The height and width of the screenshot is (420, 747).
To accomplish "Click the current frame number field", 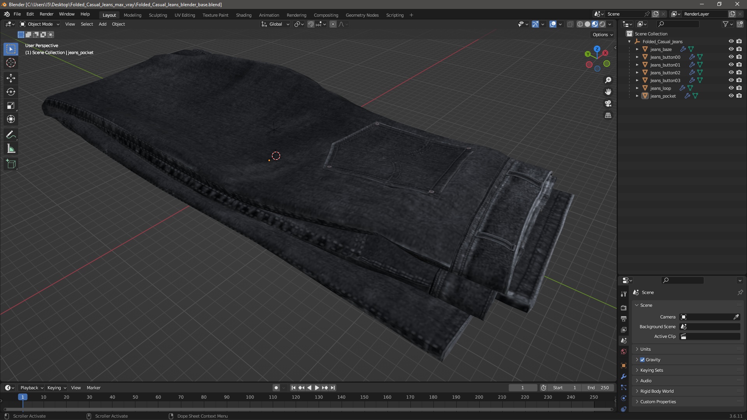I will pyautogui.click(x=523, y=388).
